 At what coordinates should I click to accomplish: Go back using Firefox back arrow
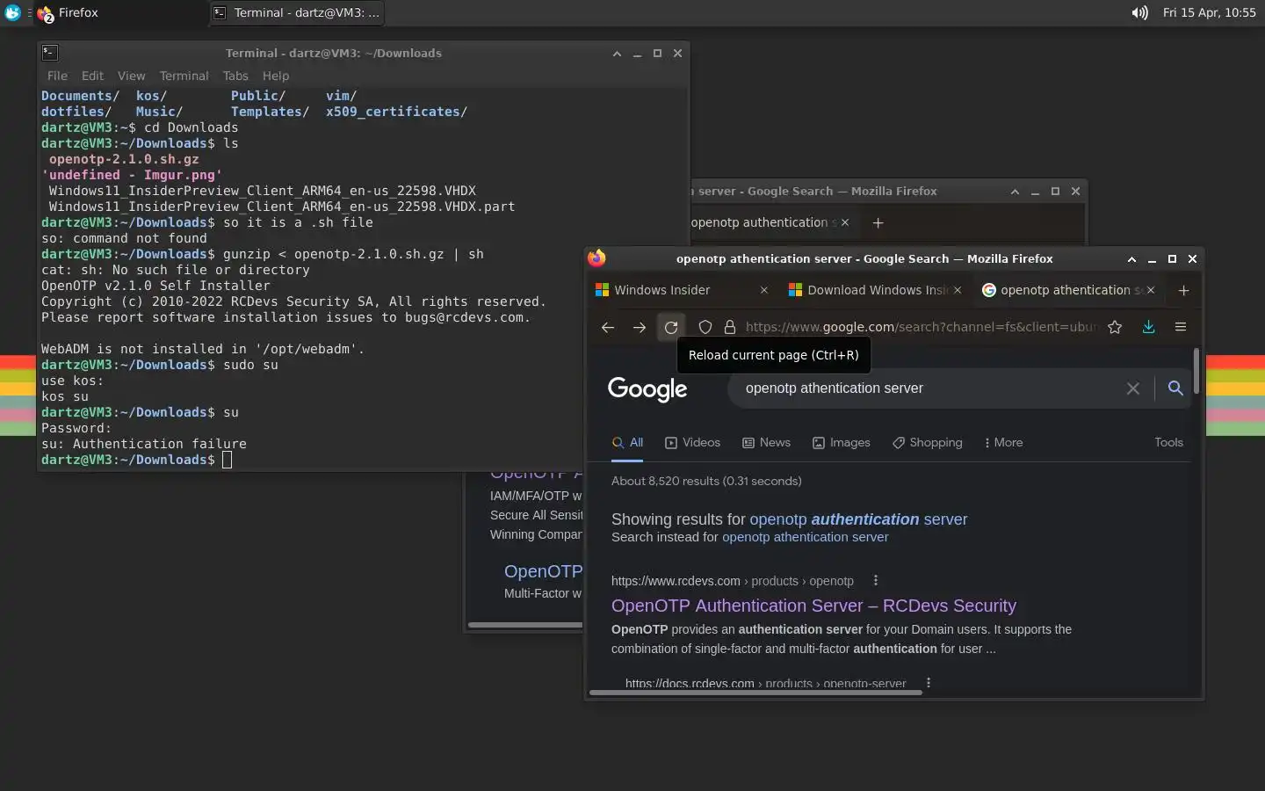[x=607, y=327]
